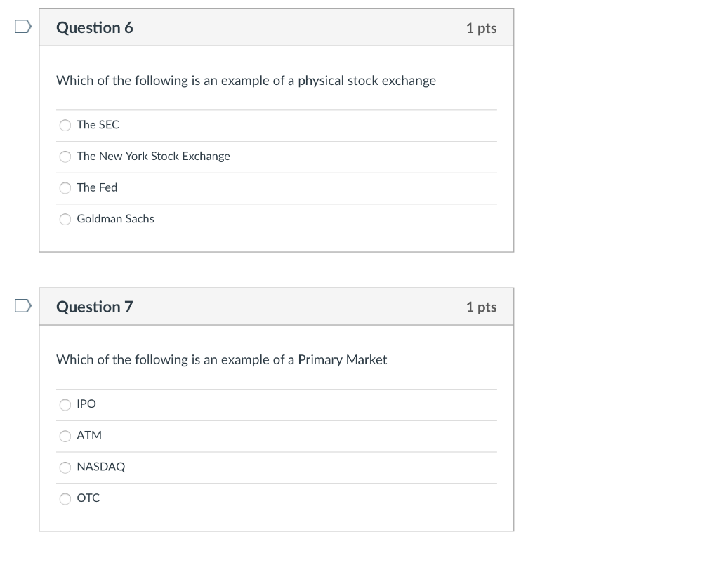Click the physical stock exchange question text
Image resolution: width=719 pixels, height=565 pixels.
pos(246,81)
